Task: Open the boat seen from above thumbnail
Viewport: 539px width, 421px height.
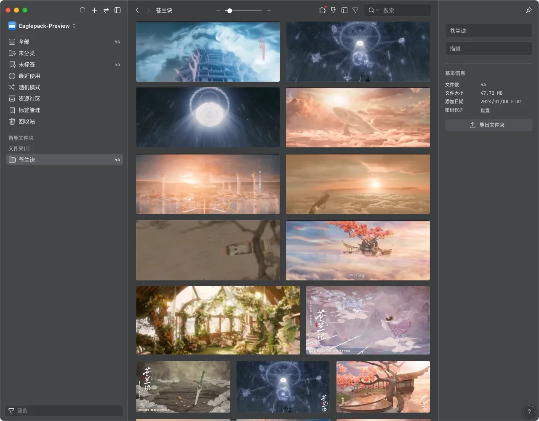Action: click(208, 250)
